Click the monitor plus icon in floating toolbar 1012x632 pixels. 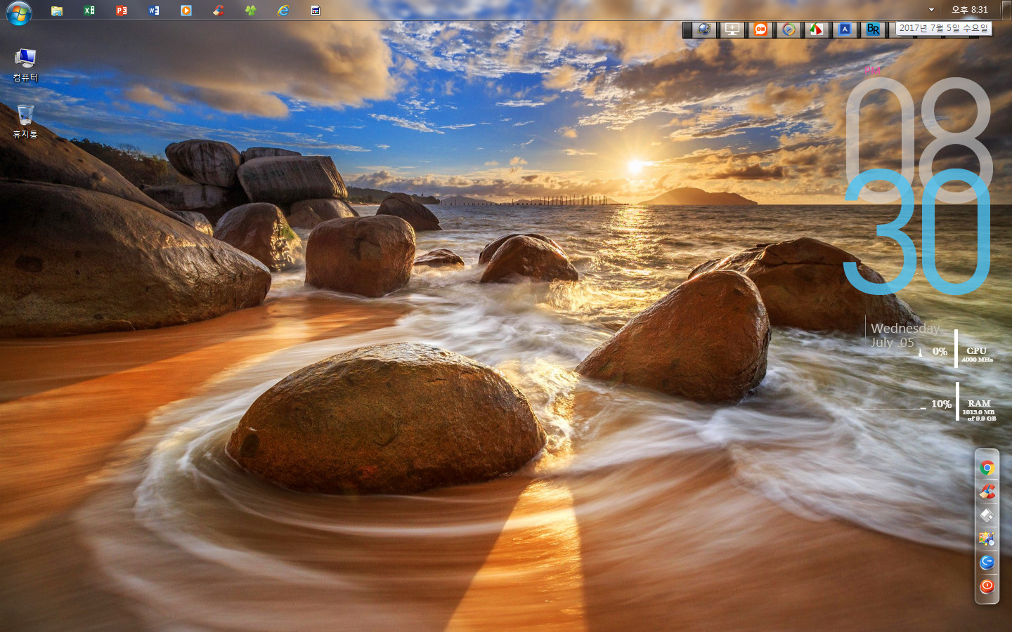(732, 29)
